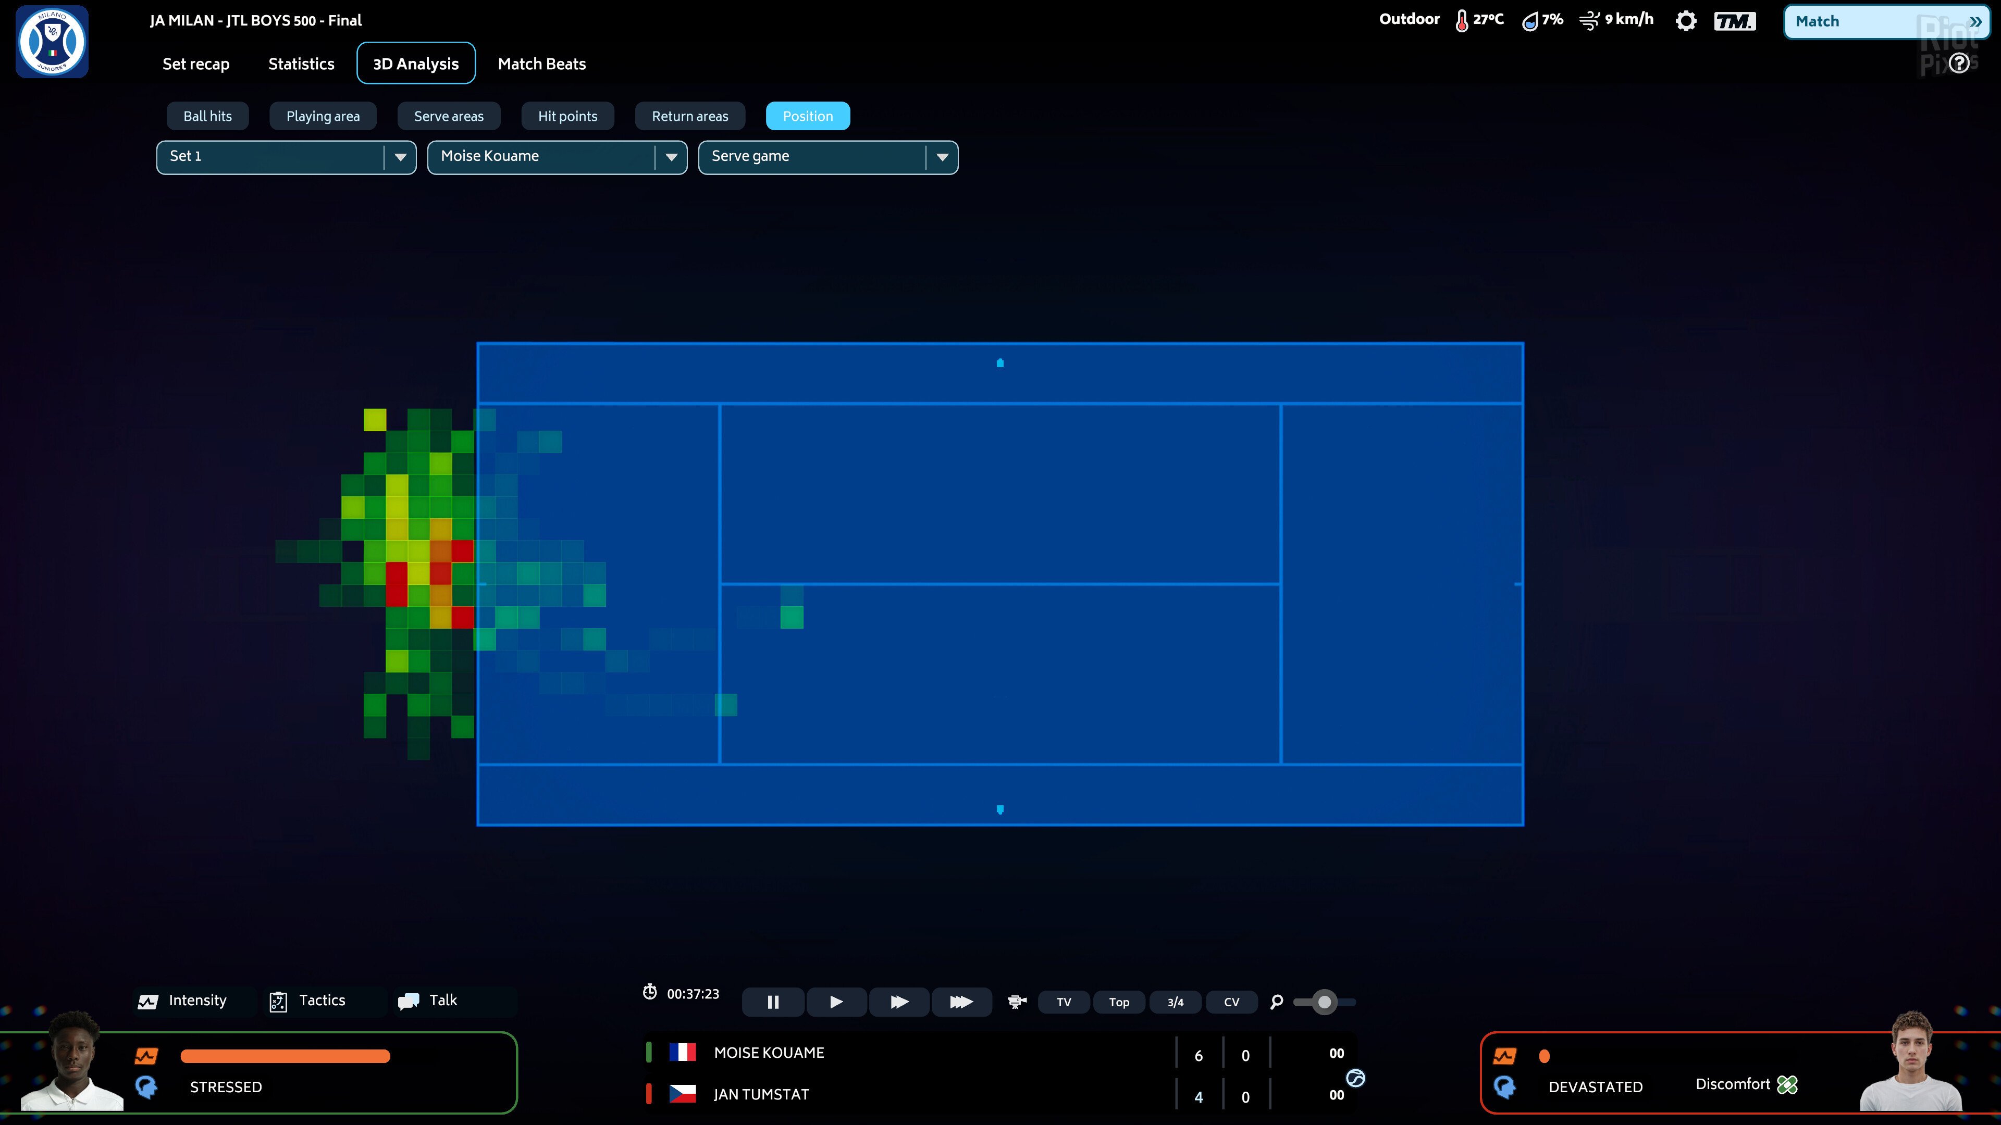This screenshot has width=2001, height=1125.
Task: Open the help question mark icon
Action: click(x=1958, y=63)
